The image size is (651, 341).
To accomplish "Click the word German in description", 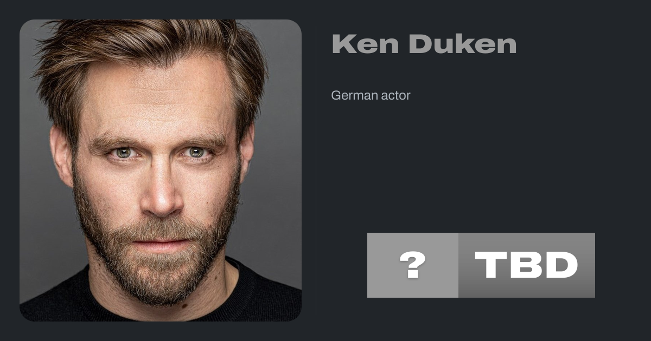I will coord(353,96).
